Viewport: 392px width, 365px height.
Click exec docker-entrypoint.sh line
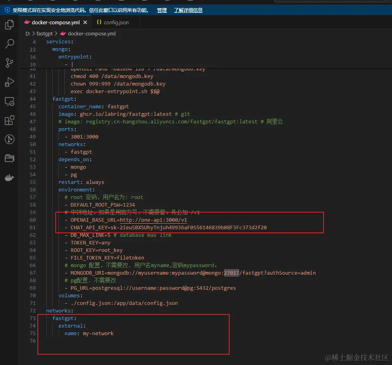(x=115, y=92)
